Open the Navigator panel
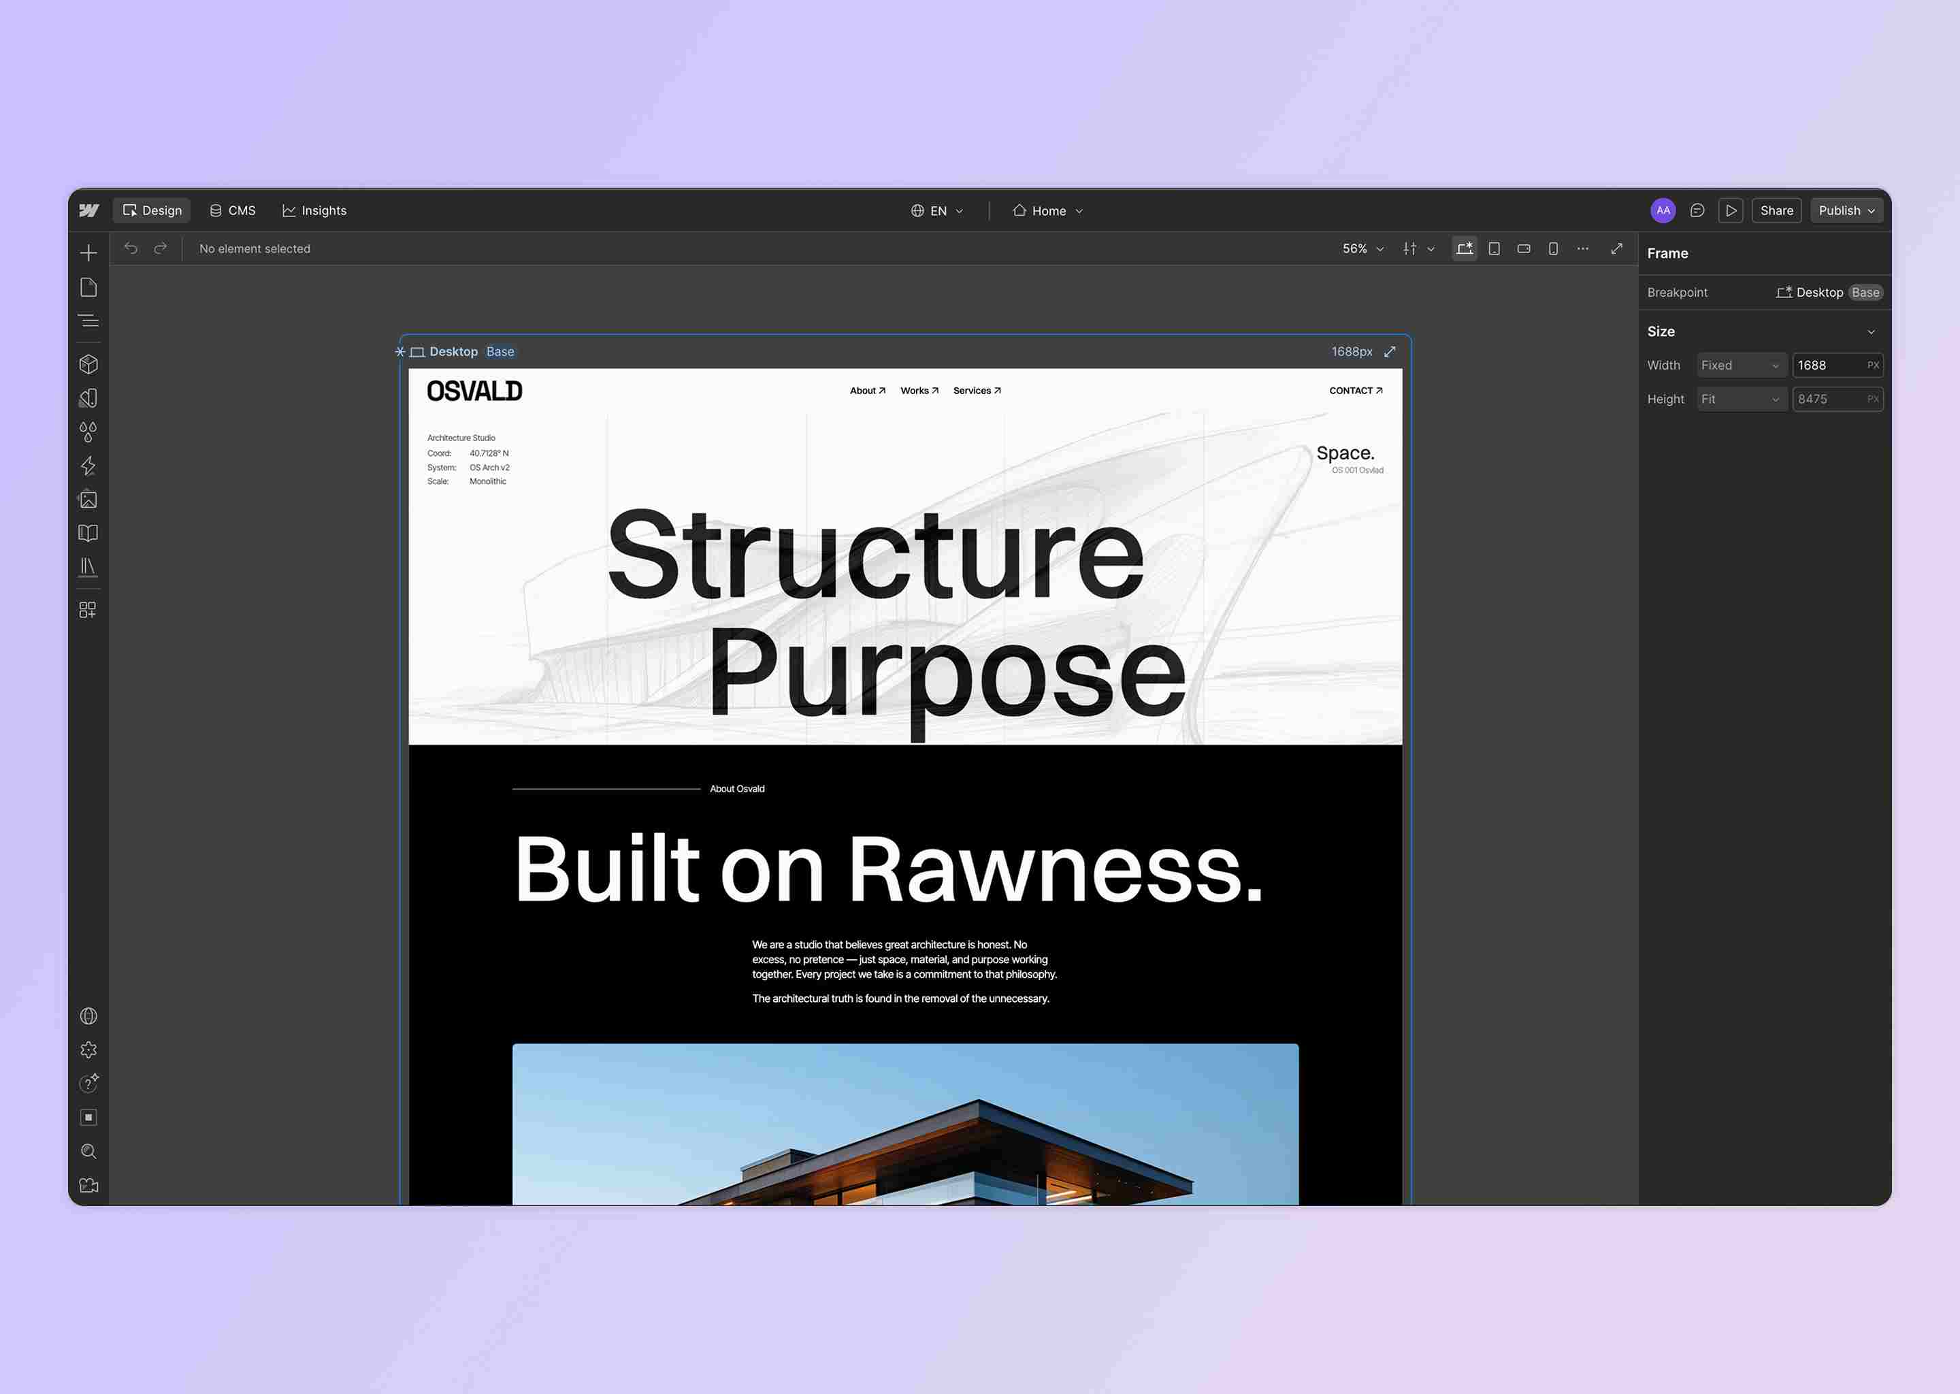 coord(88,321)
